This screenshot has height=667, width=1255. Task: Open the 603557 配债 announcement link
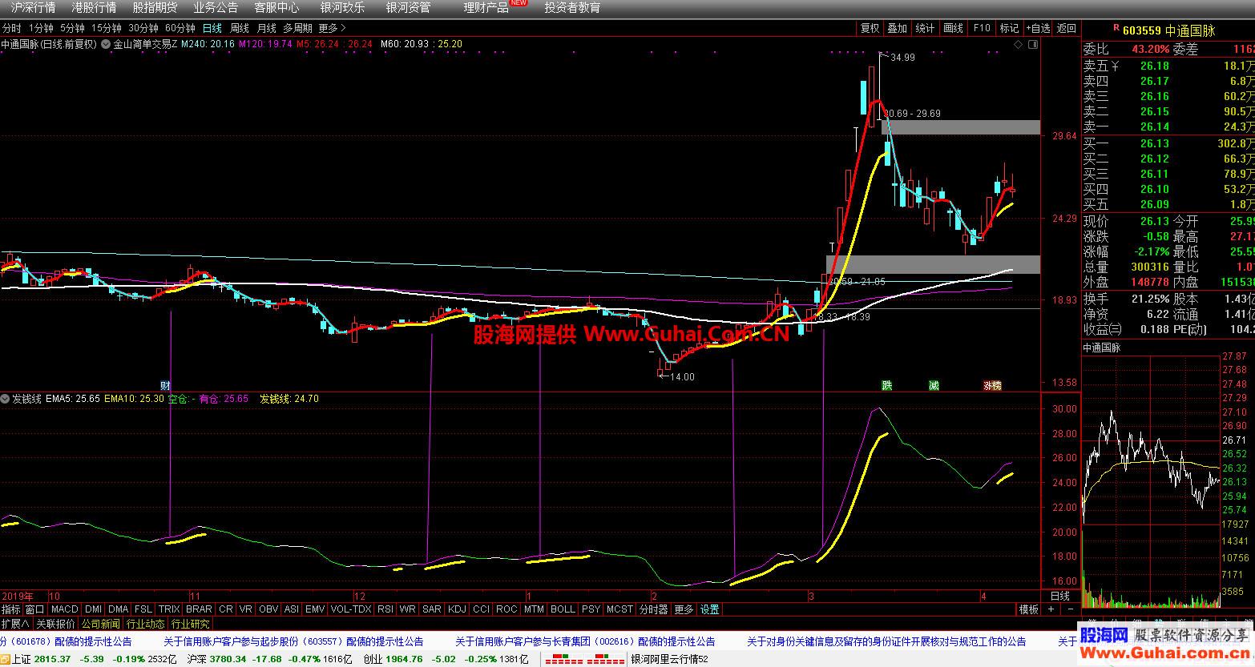tap(293, 641)
